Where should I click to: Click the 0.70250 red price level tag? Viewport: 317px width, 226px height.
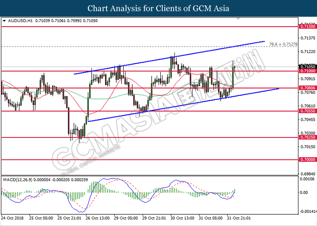[x=307, y=137]
